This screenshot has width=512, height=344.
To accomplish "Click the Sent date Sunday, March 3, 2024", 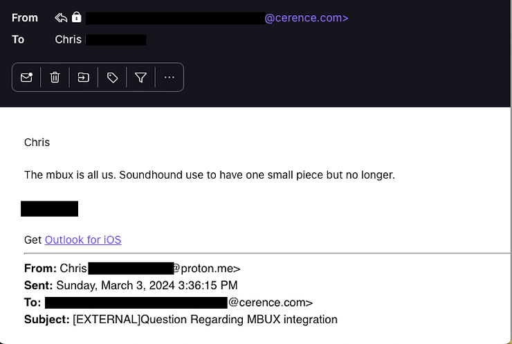I will click(x=147, y=285).
